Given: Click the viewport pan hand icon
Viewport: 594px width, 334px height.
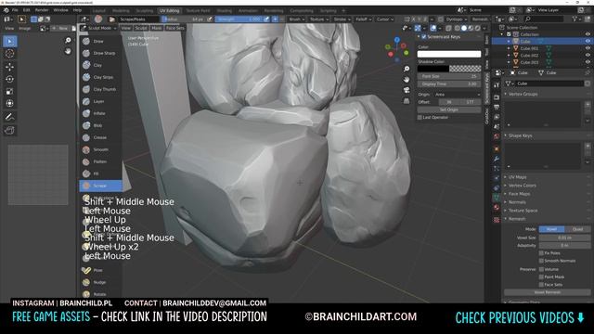Looking at the screenshot, I should pyautogui.click(x=407, y=80).
